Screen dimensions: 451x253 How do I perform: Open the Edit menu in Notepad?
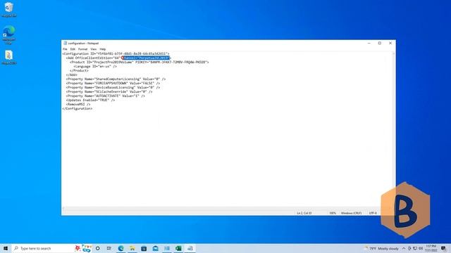(x=73, y=49)
